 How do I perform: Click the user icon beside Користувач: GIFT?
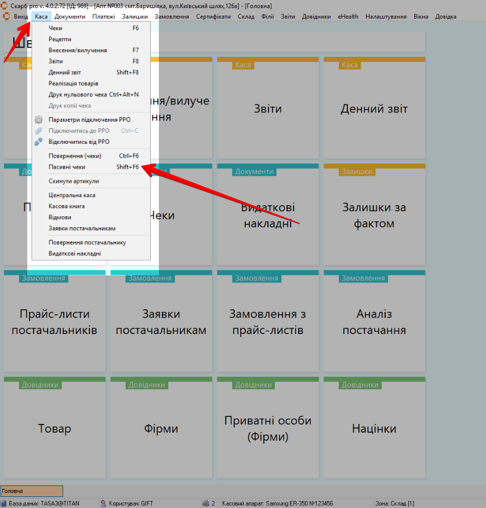(103, 503)
